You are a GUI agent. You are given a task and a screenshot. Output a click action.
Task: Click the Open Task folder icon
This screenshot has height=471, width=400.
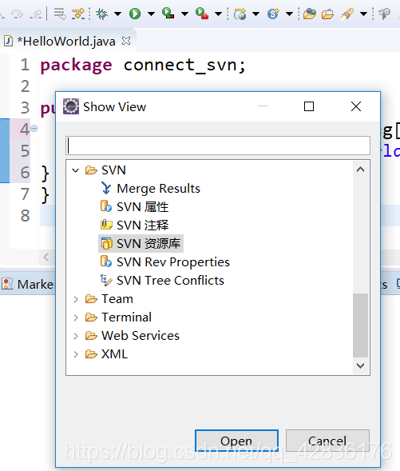click(327, 14)
